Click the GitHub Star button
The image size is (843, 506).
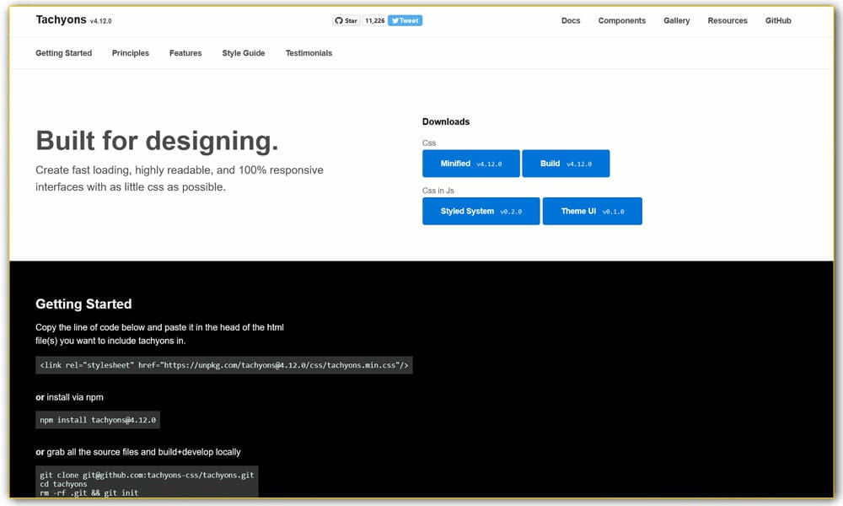pos(346,21)
